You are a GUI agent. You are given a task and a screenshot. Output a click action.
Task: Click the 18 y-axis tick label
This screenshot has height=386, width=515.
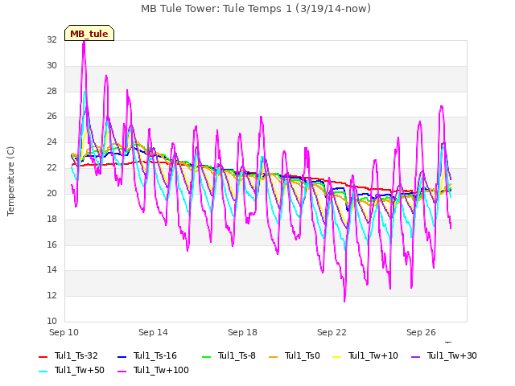coord(51,219)
